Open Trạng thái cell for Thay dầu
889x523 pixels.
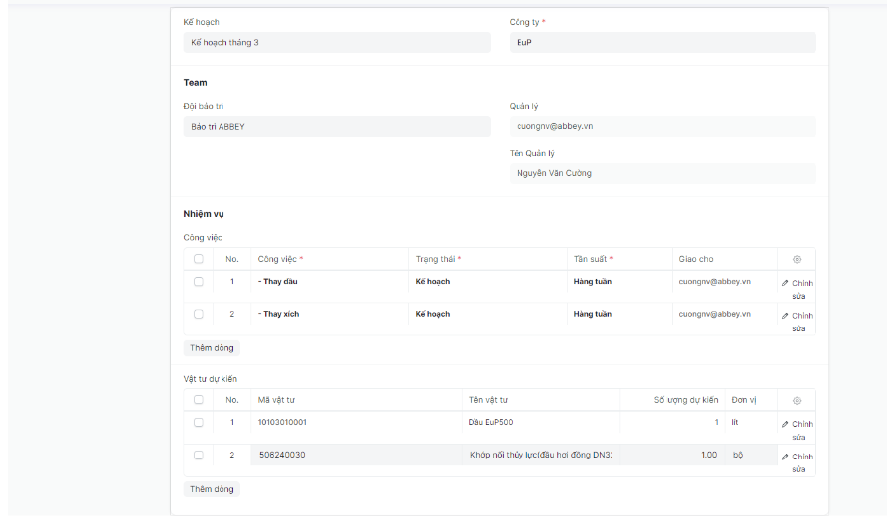click(487, 282)
